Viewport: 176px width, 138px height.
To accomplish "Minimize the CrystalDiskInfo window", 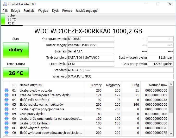I will (146, 4).
